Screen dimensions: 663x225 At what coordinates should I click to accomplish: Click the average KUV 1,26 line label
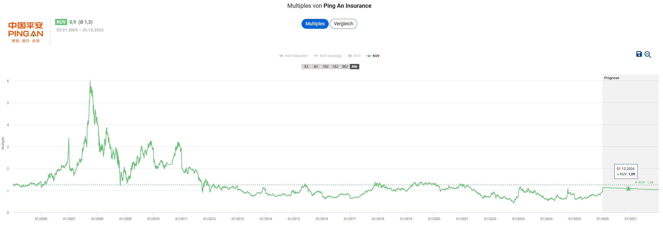(x=644, y=182)
